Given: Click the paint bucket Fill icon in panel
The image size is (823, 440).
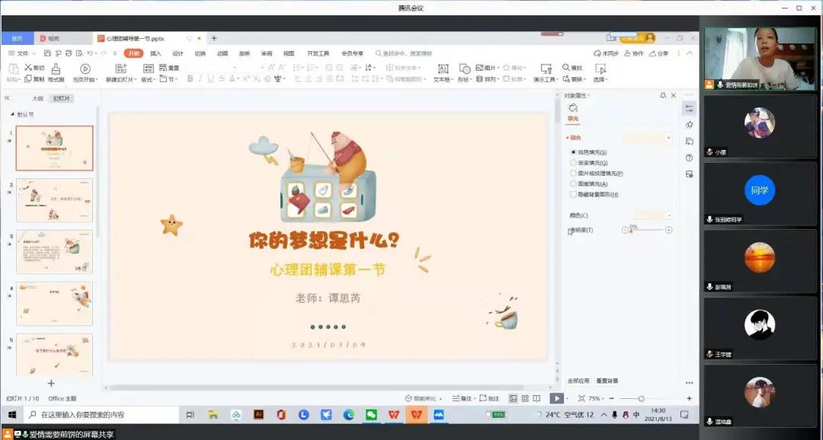Looking at the screenshot, I should tap(572, 107).
